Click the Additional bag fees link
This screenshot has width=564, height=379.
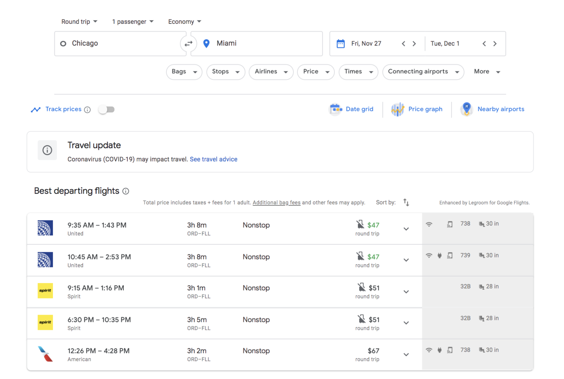point(276,202)
